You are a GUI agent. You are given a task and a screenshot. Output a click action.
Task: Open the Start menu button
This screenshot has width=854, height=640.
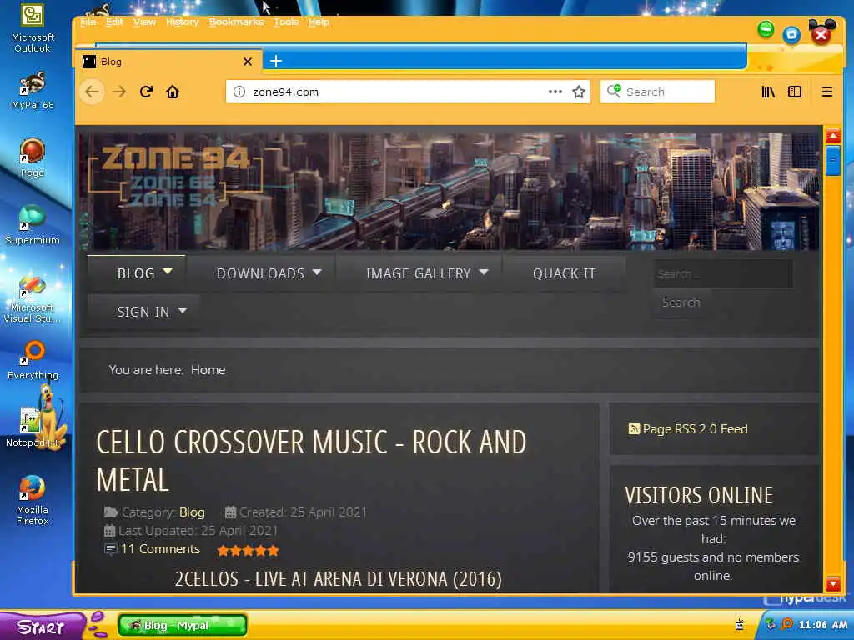click(41, 627)
